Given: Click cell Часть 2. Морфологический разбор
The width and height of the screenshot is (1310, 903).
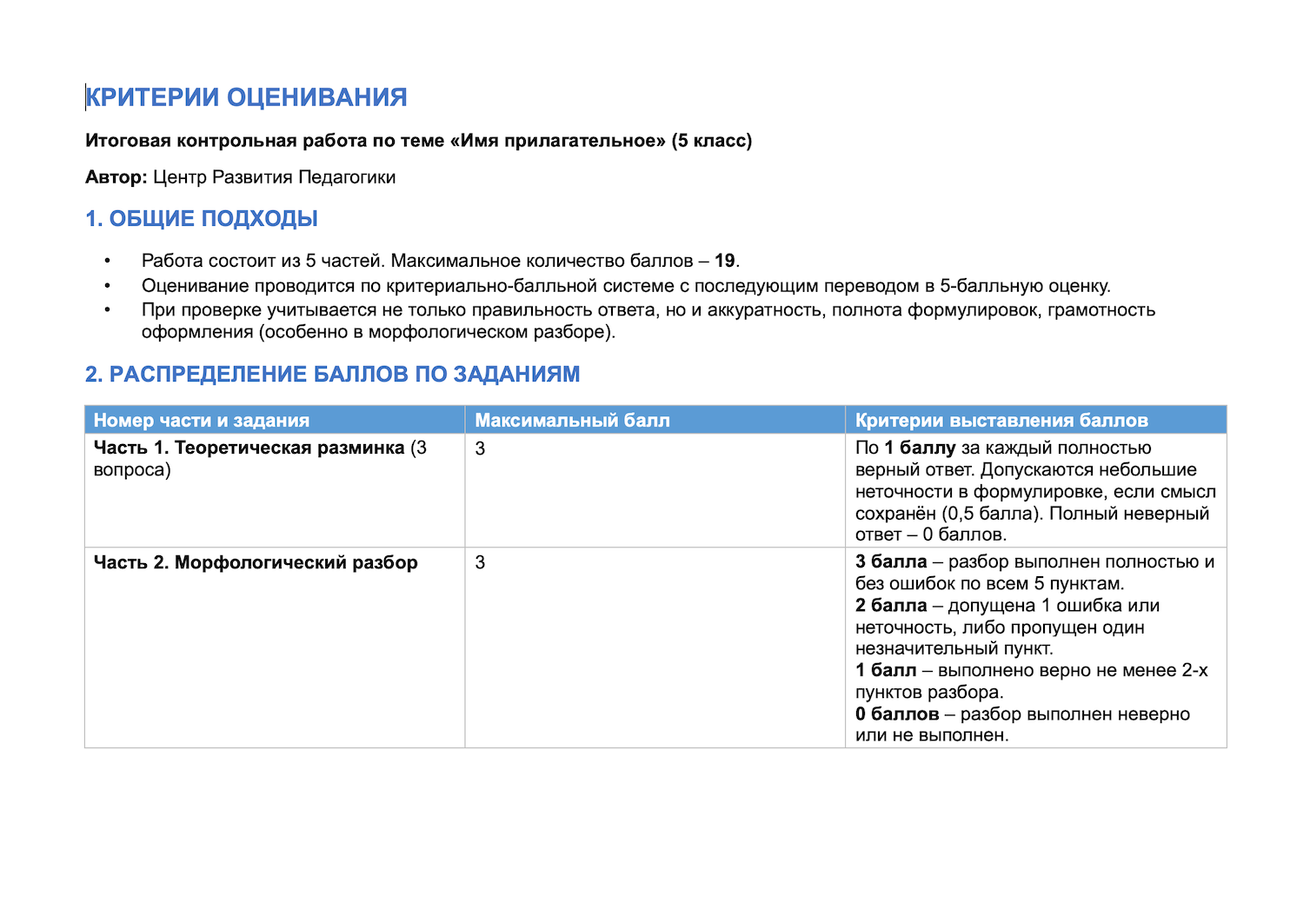Looking at the screenshot, I should coord(275,647).
